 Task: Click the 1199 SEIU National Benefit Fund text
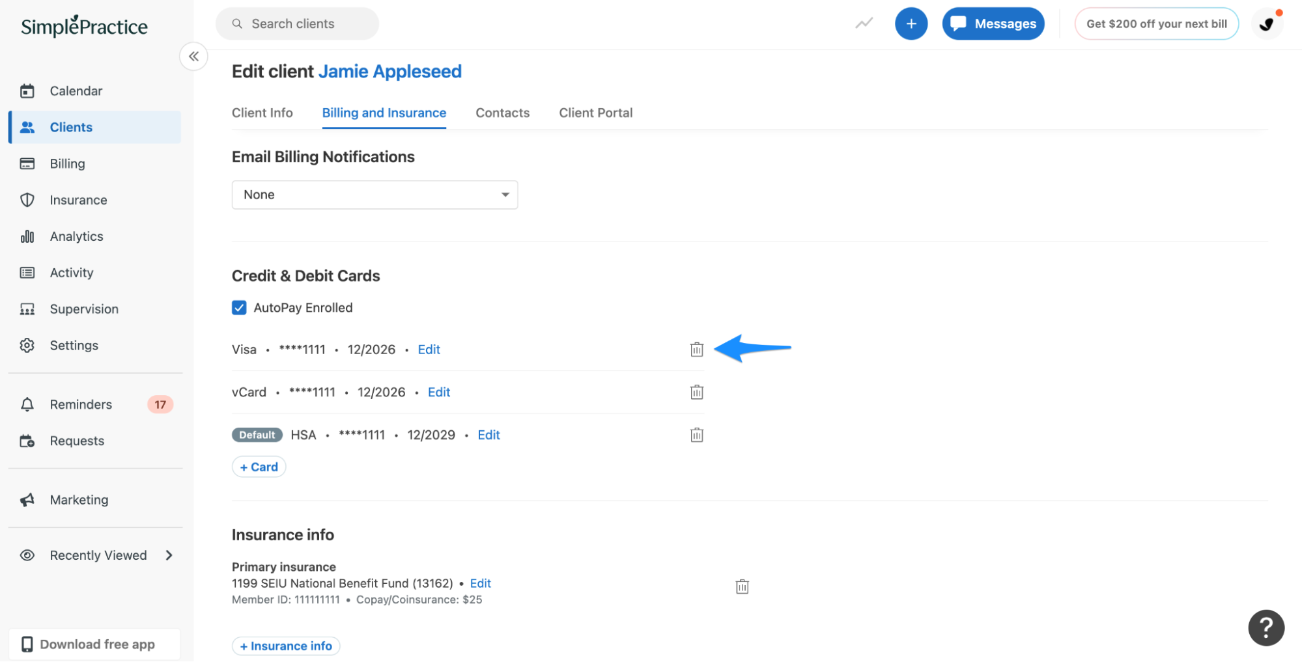click(x=342, y=584)
